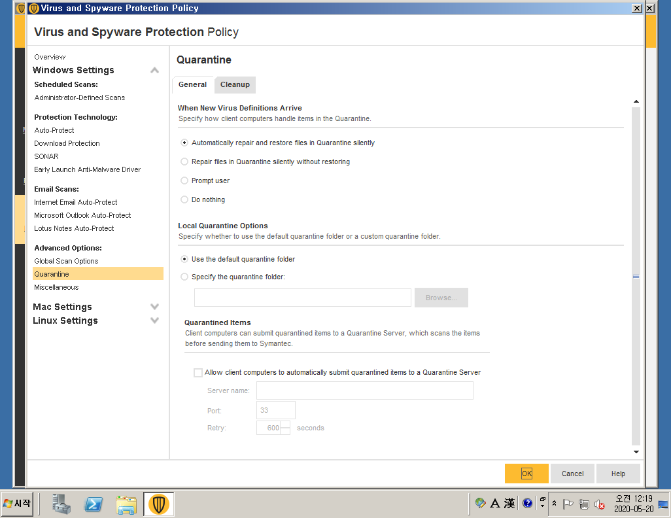Click the IME pad icon in the language bar
This screenshot has height=518, width=671.
(x=480, y=503)
